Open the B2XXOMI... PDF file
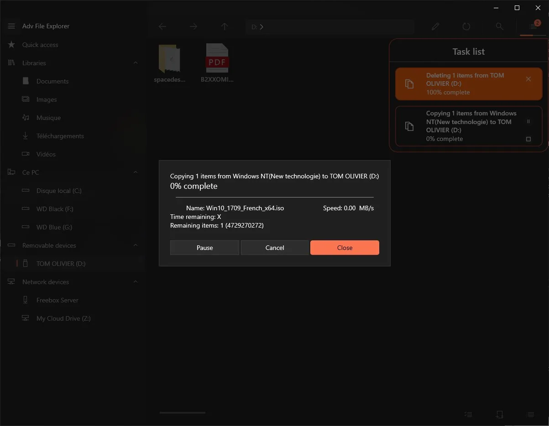Image resolution: width=549 pixels, height=426 pixels. coord(217,64)
